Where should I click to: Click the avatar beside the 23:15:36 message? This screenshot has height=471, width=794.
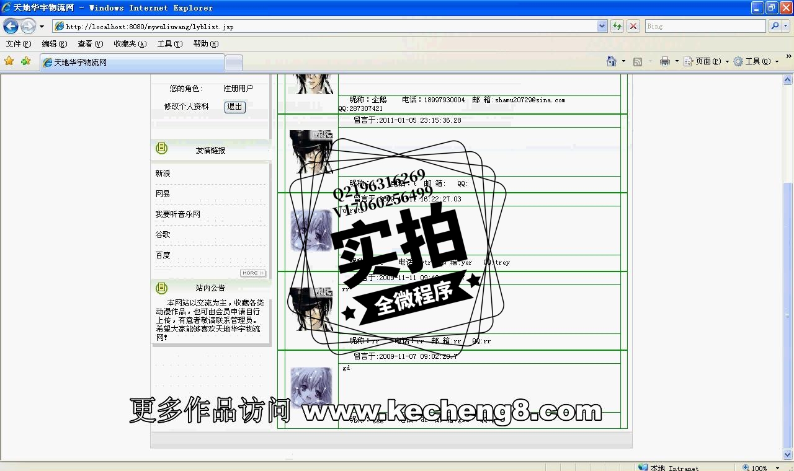(311, 152)
